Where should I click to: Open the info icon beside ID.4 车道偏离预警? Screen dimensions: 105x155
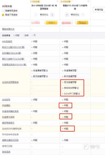[x=47, y=71]
